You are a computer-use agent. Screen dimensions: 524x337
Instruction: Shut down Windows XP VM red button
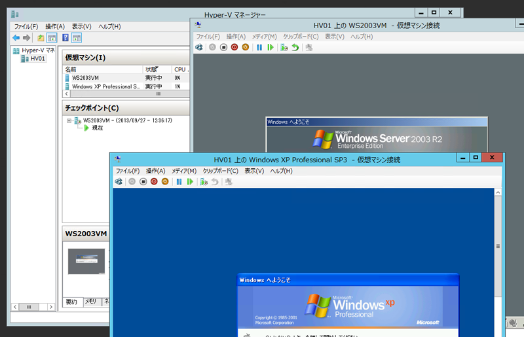point(154,182)
